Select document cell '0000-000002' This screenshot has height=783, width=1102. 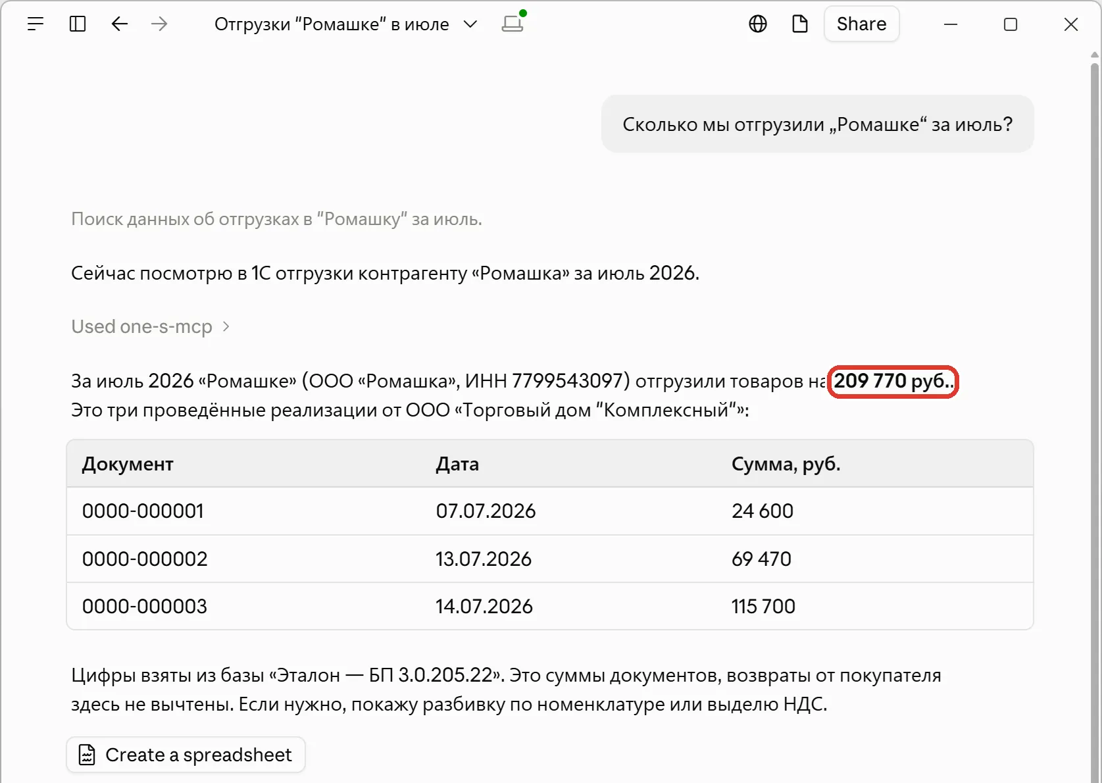tap(145, 559)
